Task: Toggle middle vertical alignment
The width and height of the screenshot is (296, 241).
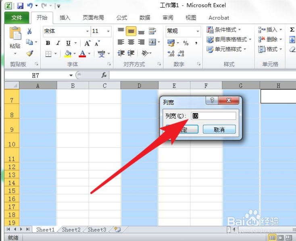Action: pos(131,31)
